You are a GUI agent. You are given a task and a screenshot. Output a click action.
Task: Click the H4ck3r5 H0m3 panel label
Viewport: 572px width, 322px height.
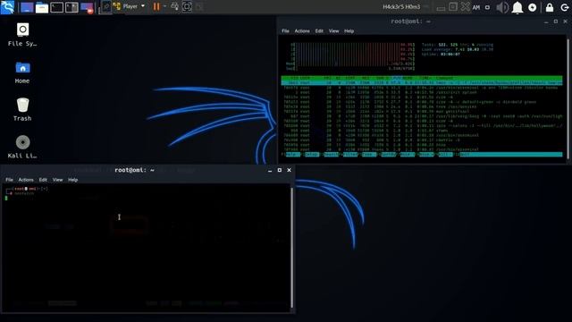401,7
